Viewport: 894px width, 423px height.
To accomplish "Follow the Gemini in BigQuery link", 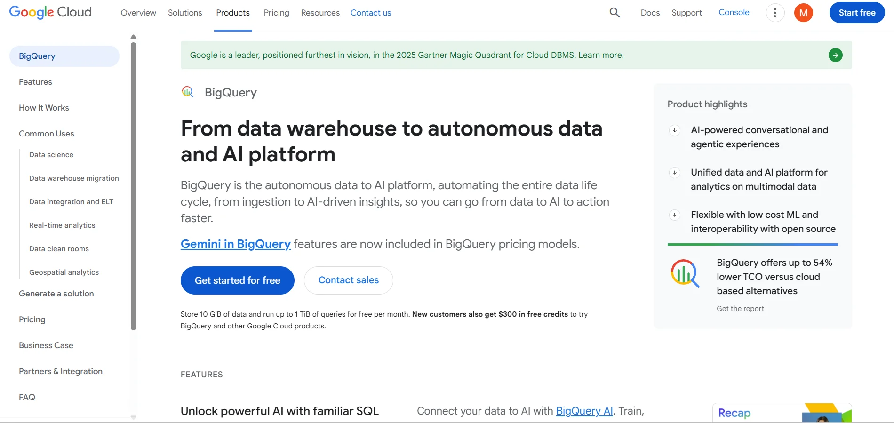I will click(236, 244).
